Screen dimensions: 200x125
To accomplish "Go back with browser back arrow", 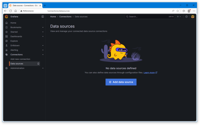I will (5, 11).
